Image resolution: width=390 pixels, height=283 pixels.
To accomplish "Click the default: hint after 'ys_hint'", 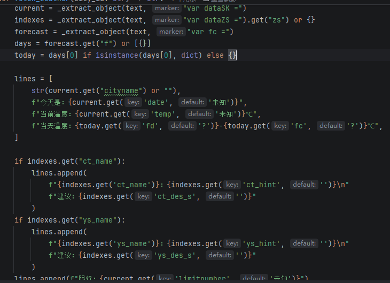I will (304, 243).
